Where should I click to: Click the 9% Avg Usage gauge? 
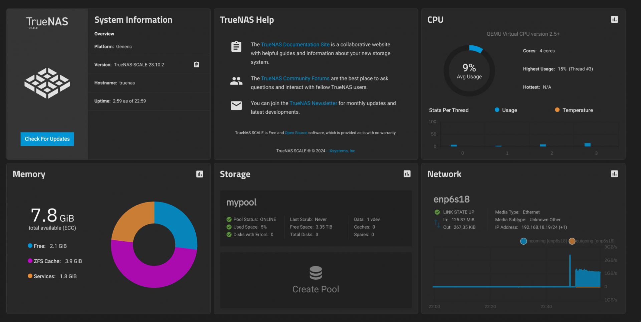tap(469, 71)
